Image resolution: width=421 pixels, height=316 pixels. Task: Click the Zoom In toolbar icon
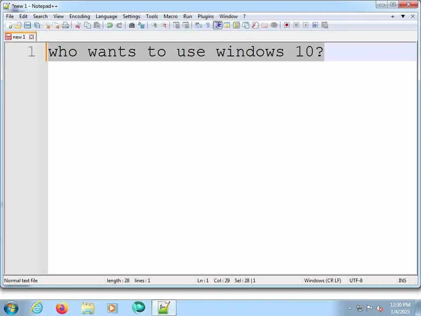[154, 25]
